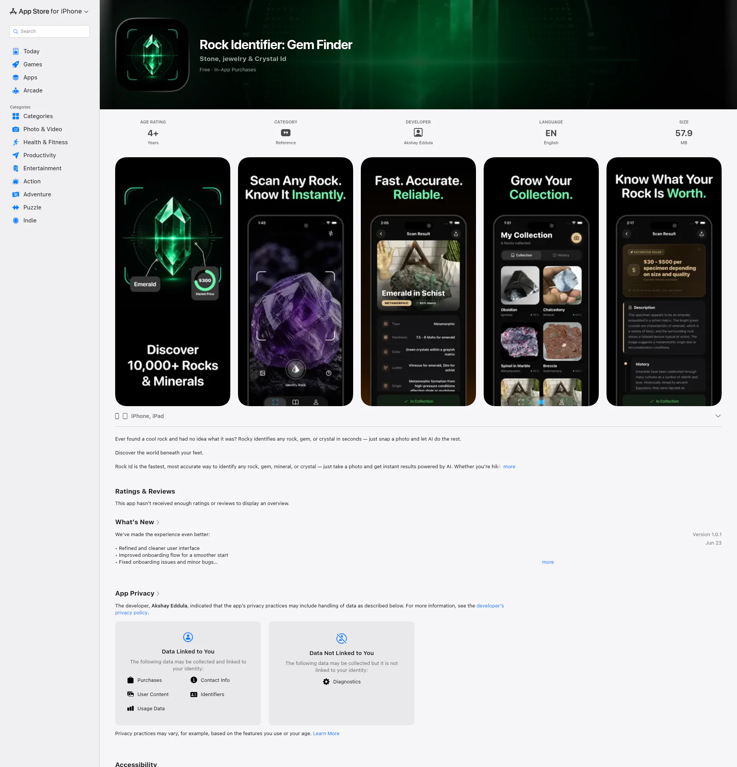Click the developer person icon
The height and width of the screenshot is (767, 737).
[x=418, y=133]
